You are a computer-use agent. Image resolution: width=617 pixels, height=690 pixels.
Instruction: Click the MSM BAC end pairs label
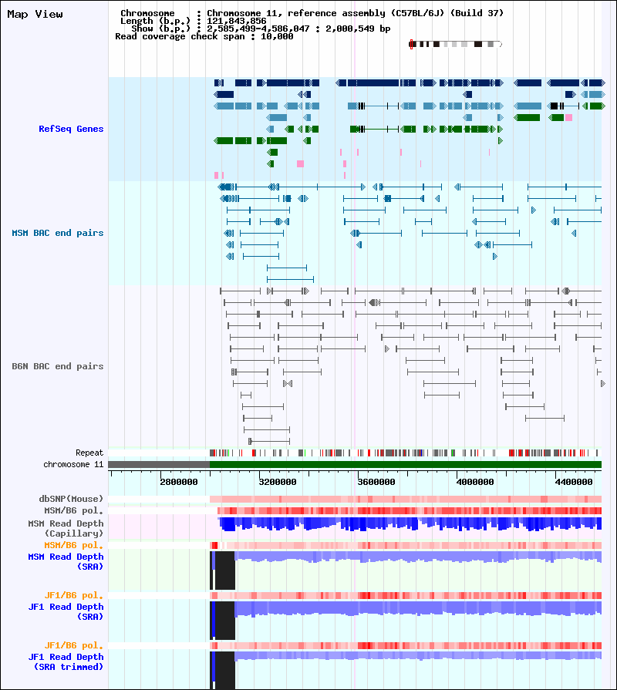(x=58, y=233)
